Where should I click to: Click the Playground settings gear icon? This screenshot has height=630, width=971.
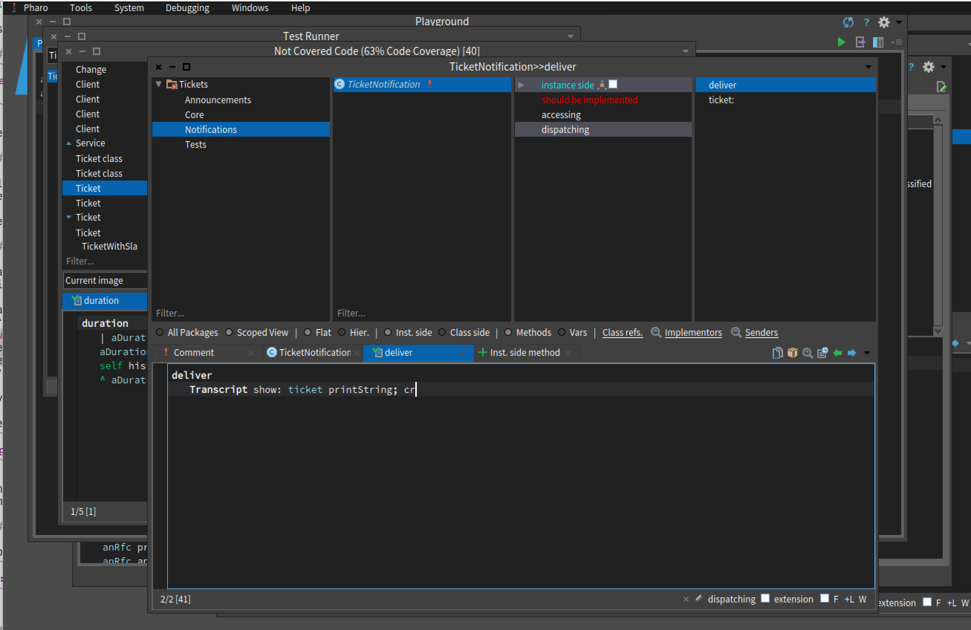[884, 22]
